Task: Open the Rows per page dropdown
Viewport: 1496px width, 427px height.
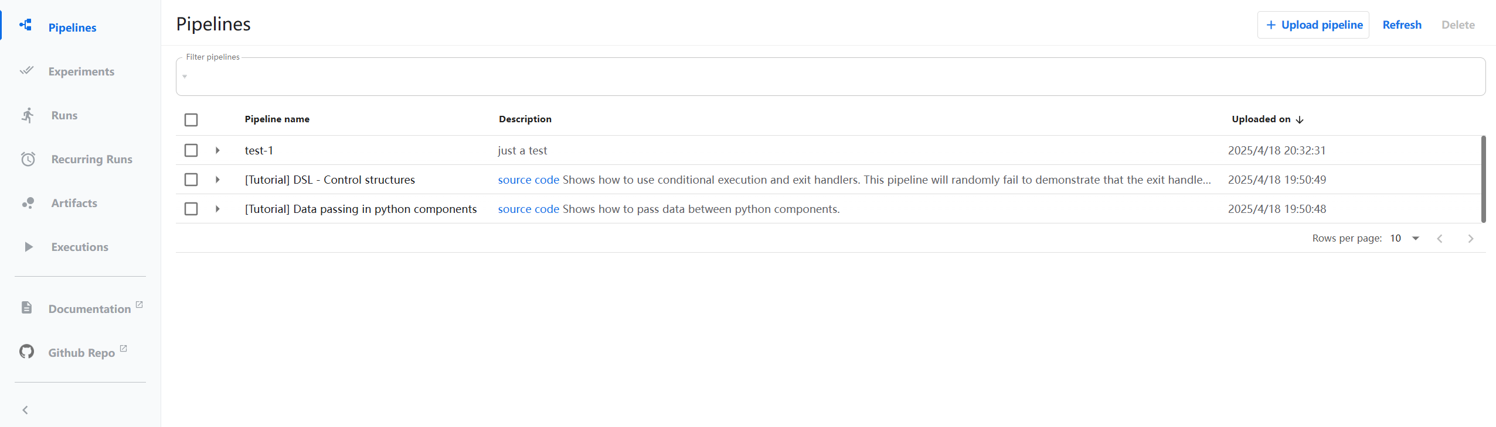Action: pos(1405,238)
